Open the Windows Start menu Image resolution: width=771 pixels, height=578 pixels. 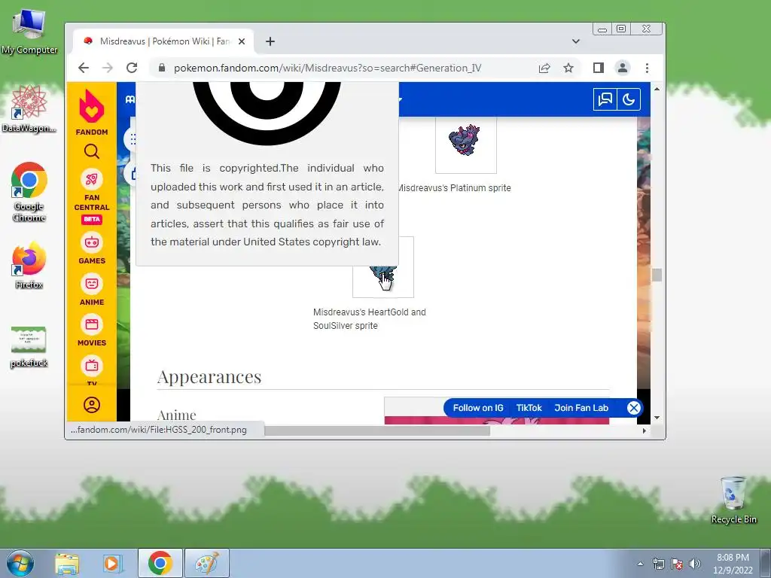[x=20, y=563]
